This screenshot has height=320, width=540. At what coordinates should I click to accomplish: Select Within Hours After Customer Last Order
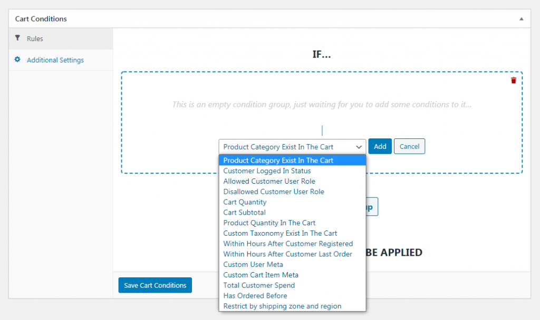[x=292, y=254]
